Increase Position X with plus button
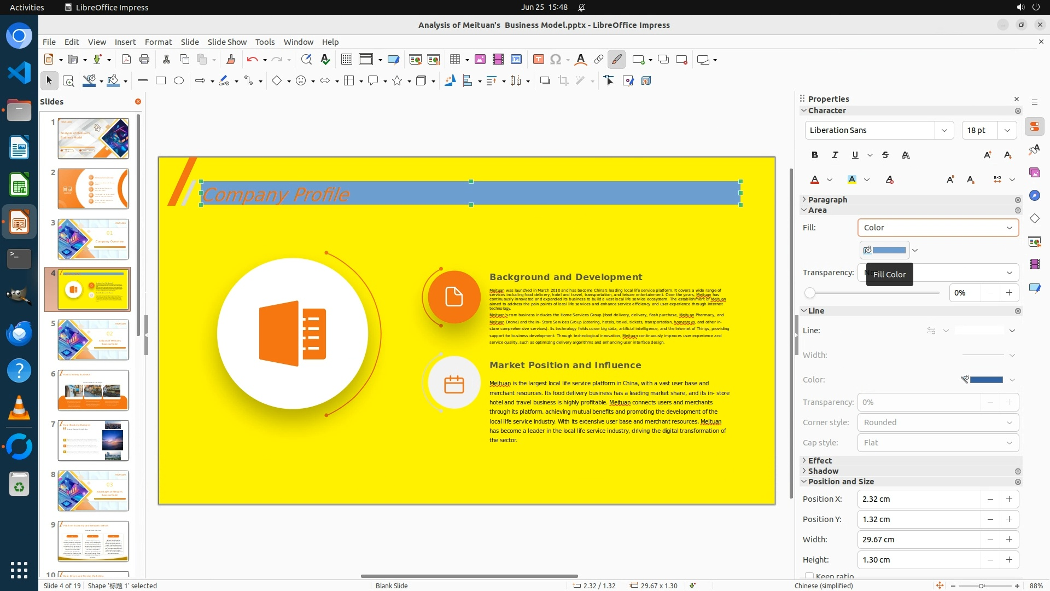The image size is (1050, 591). [1009, 499]
